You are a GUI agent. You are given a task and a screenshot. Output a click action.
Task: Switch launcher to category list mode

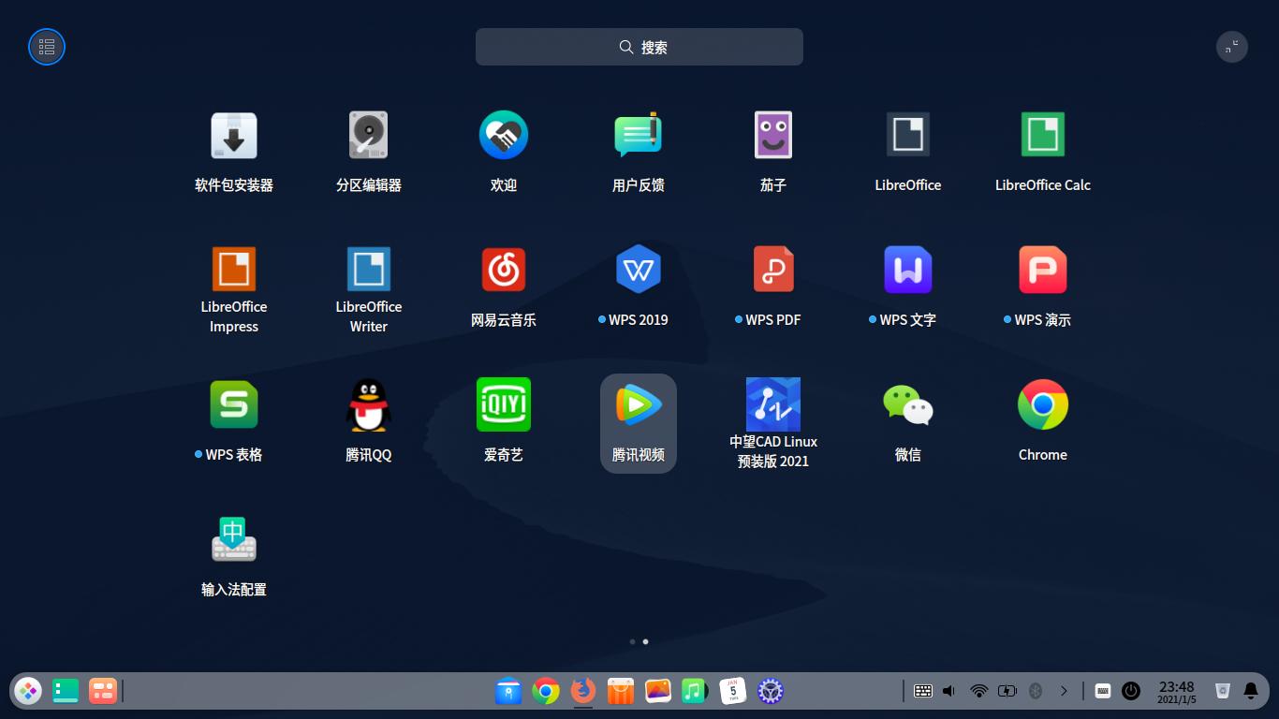tap(47, 47)
